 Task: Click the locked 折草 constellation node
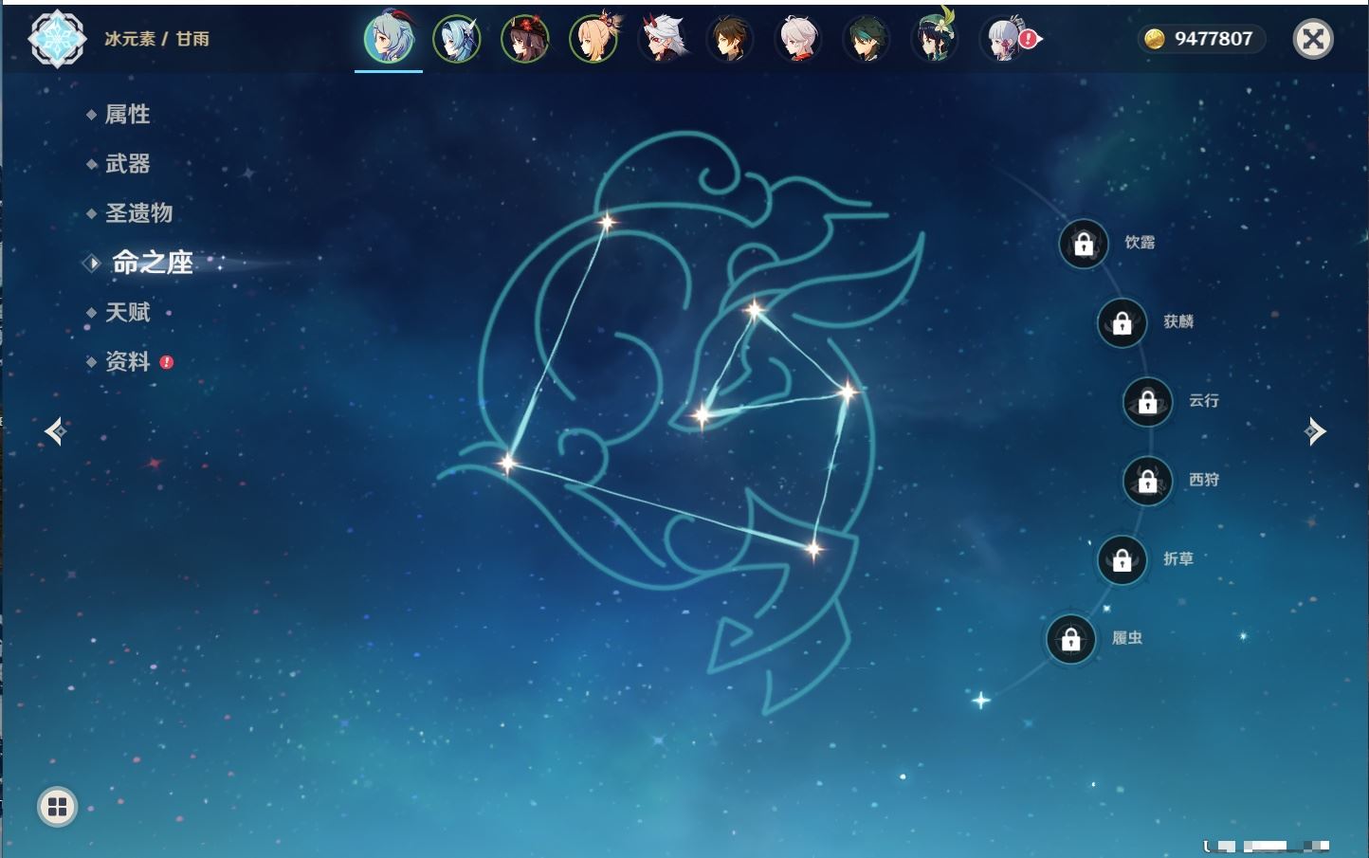pyautogui.click(x=1123, y=559)
